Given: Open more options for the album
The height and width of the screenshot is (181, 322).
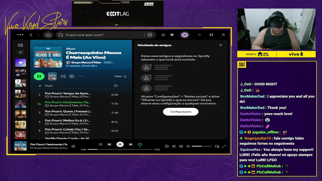Looking at the screenshot, I should pos(80,76).
